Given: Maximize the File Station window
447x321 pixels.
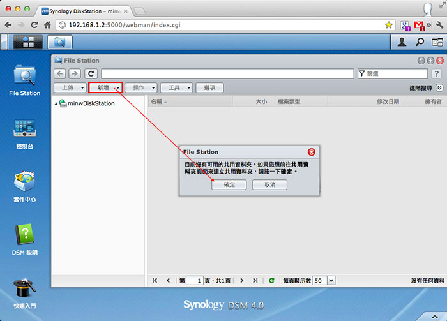Looking at the screenshot, I should [x=430, y=61].
